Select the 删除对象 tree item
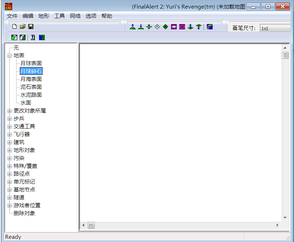 pyautogui.click(x=24, y=213)
